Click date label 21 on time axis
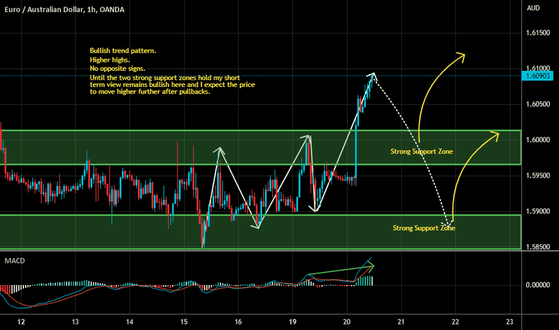The width and height of the screenshot is (559, 330). pyautogui.click(x=401, y=322)
